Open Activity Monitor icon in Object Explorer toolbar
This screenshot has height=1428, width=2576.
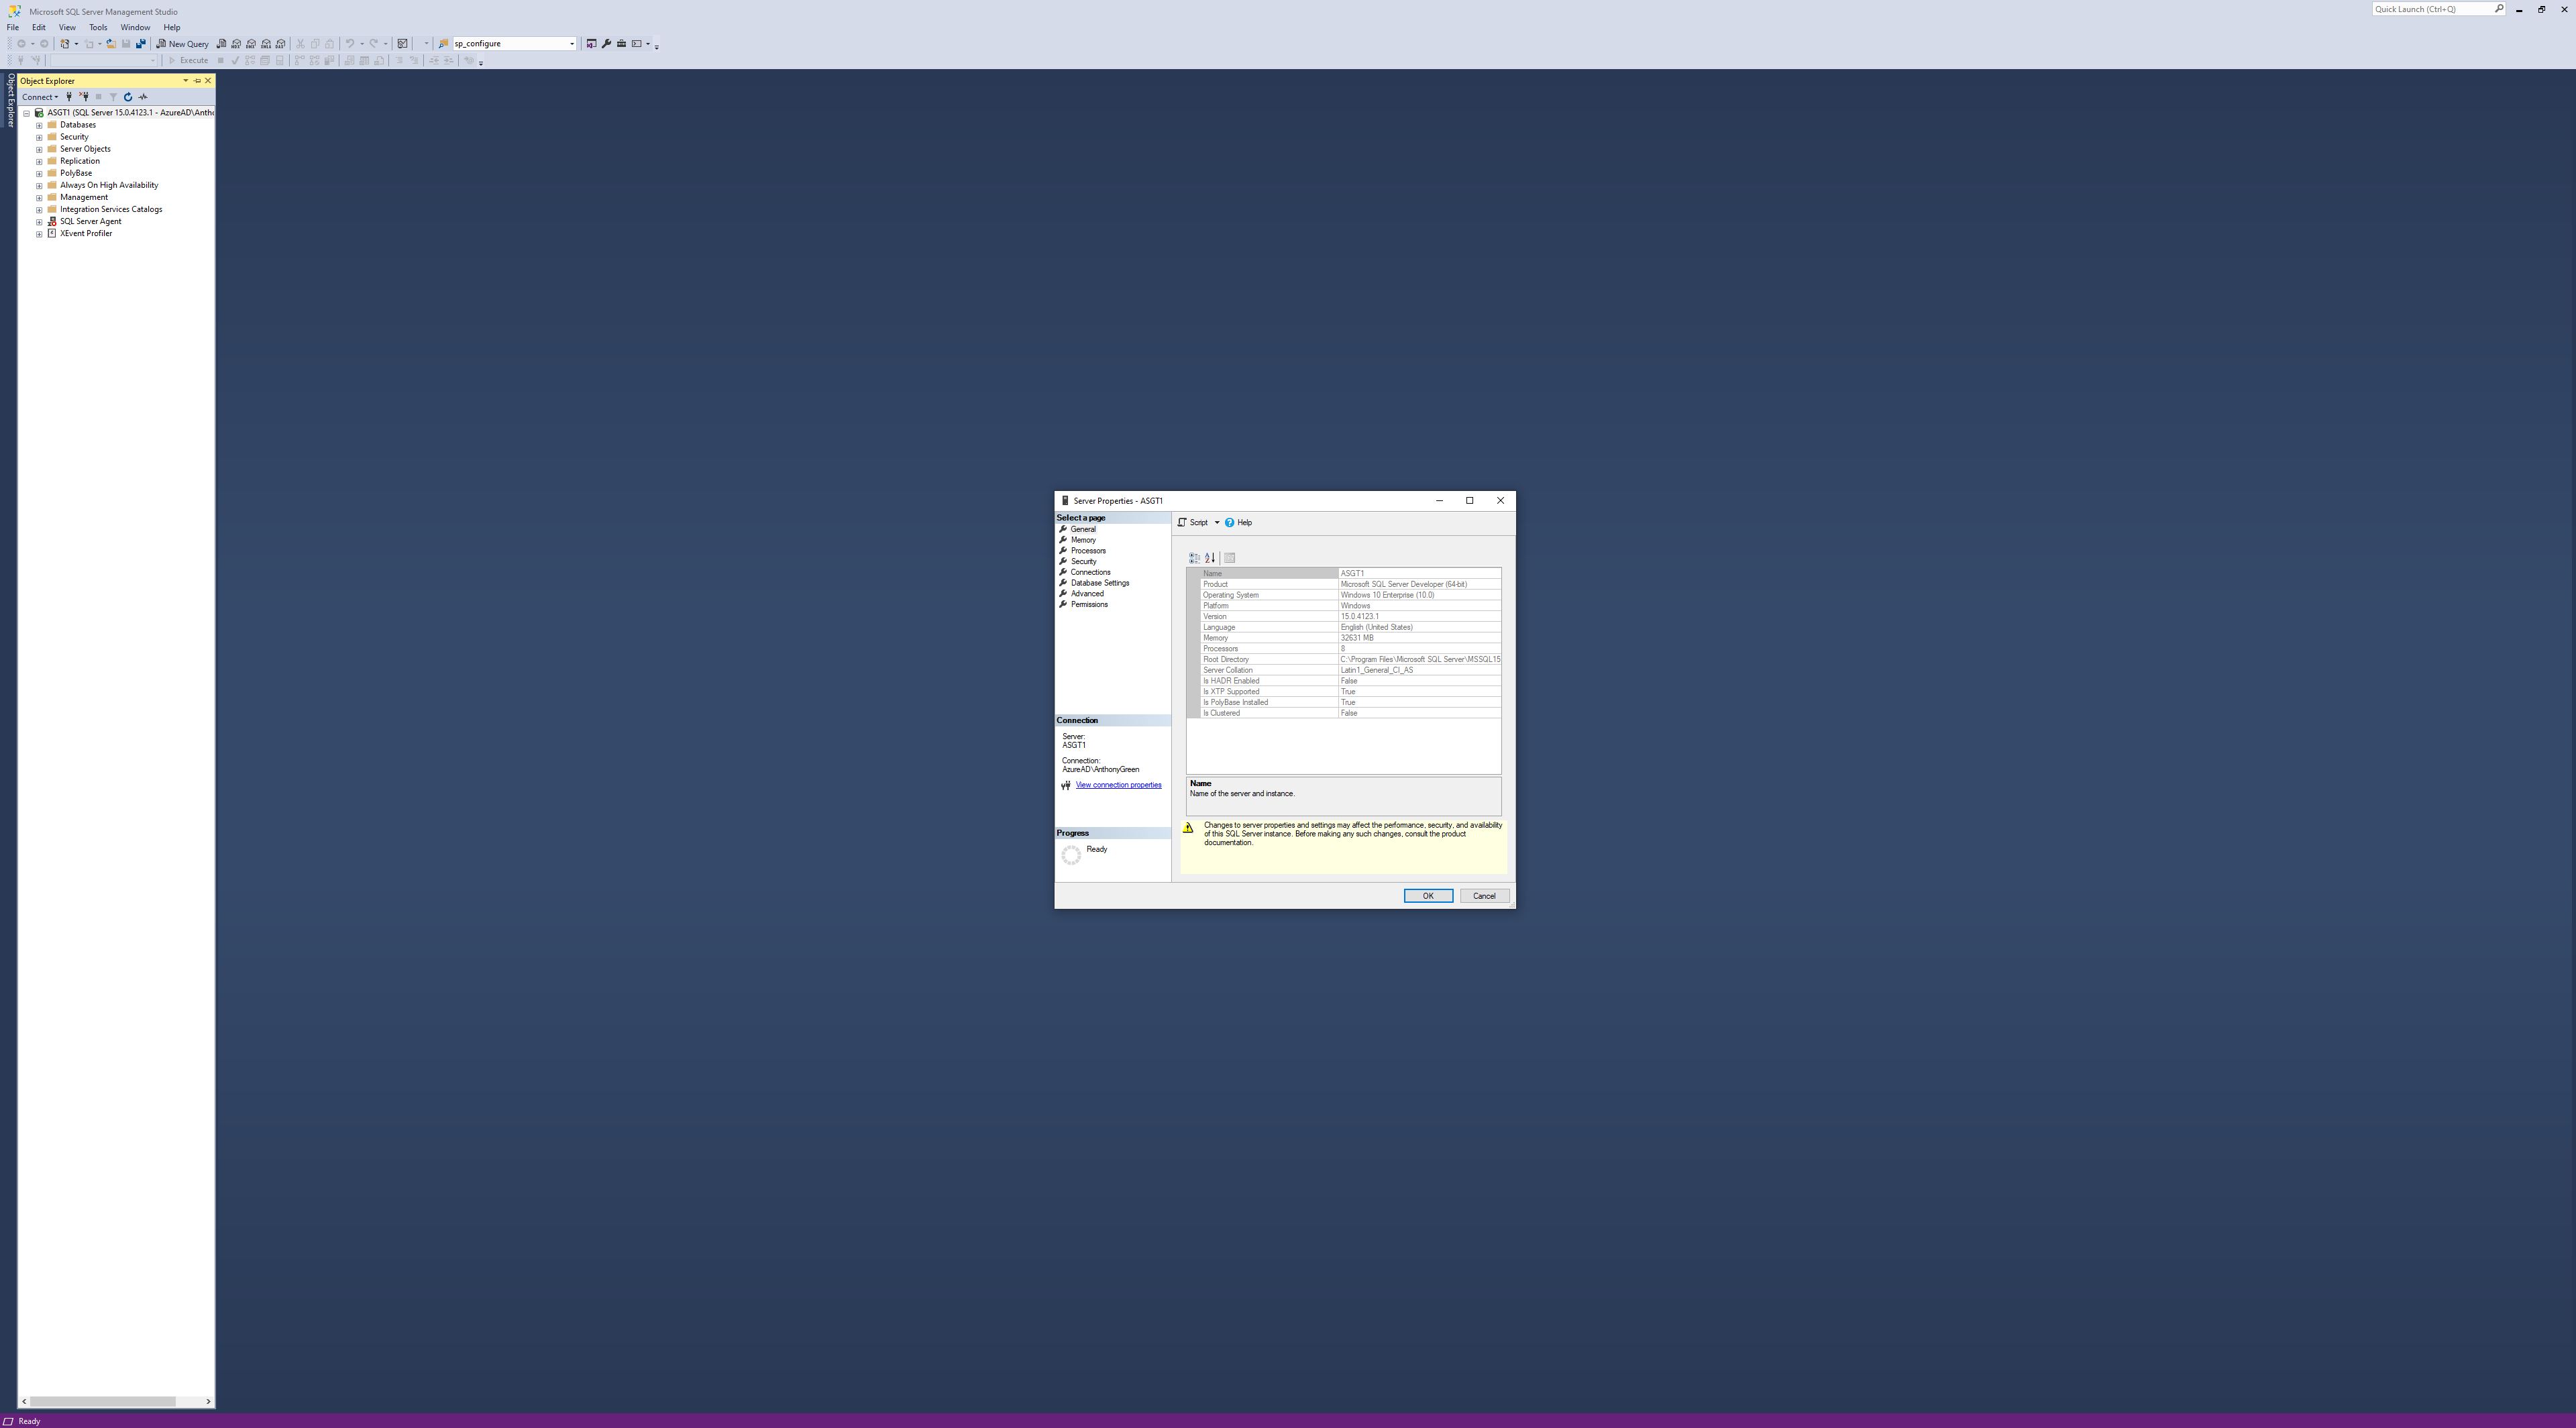coord(143,97)
